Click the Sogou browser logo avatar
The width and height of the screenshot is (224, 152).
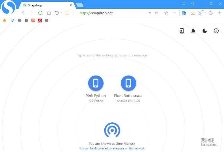(8, 7)
